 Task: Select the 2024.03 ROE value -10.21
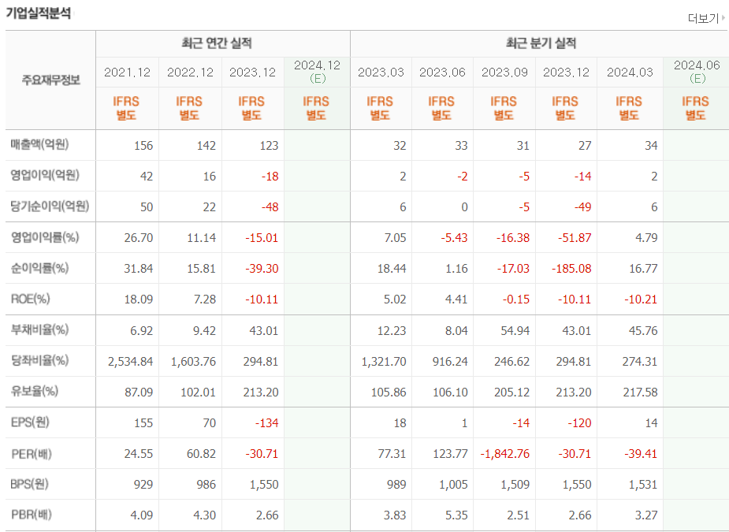pyautogui.click(x=641, y=299)
